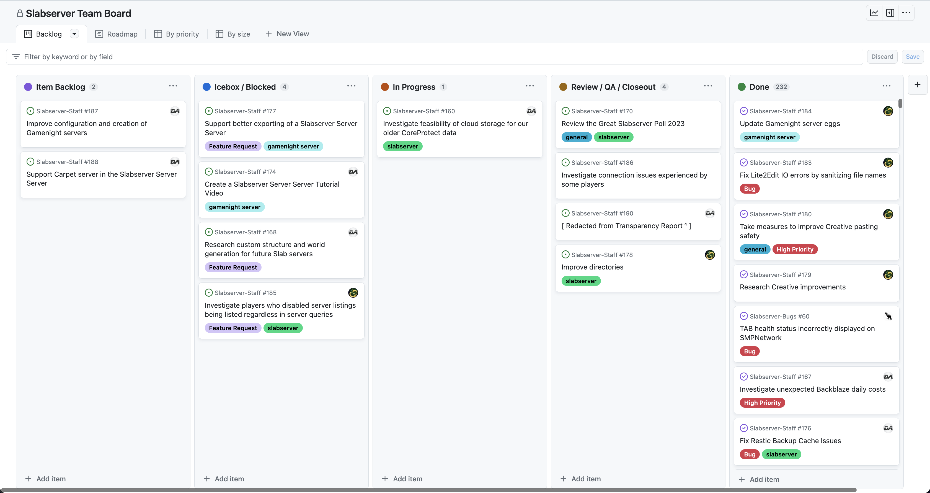
Task: Open the project three-dot menu
Action: (x=906, y=13)
